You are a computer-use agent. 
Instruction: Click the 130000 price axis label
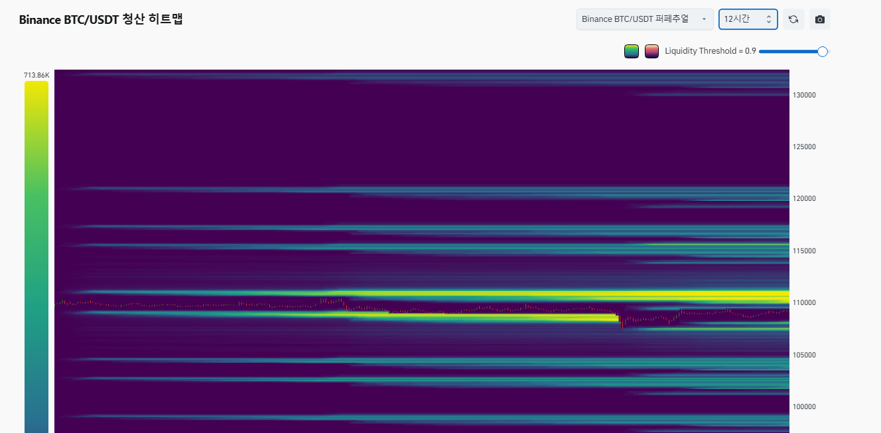tap(804, 95)
